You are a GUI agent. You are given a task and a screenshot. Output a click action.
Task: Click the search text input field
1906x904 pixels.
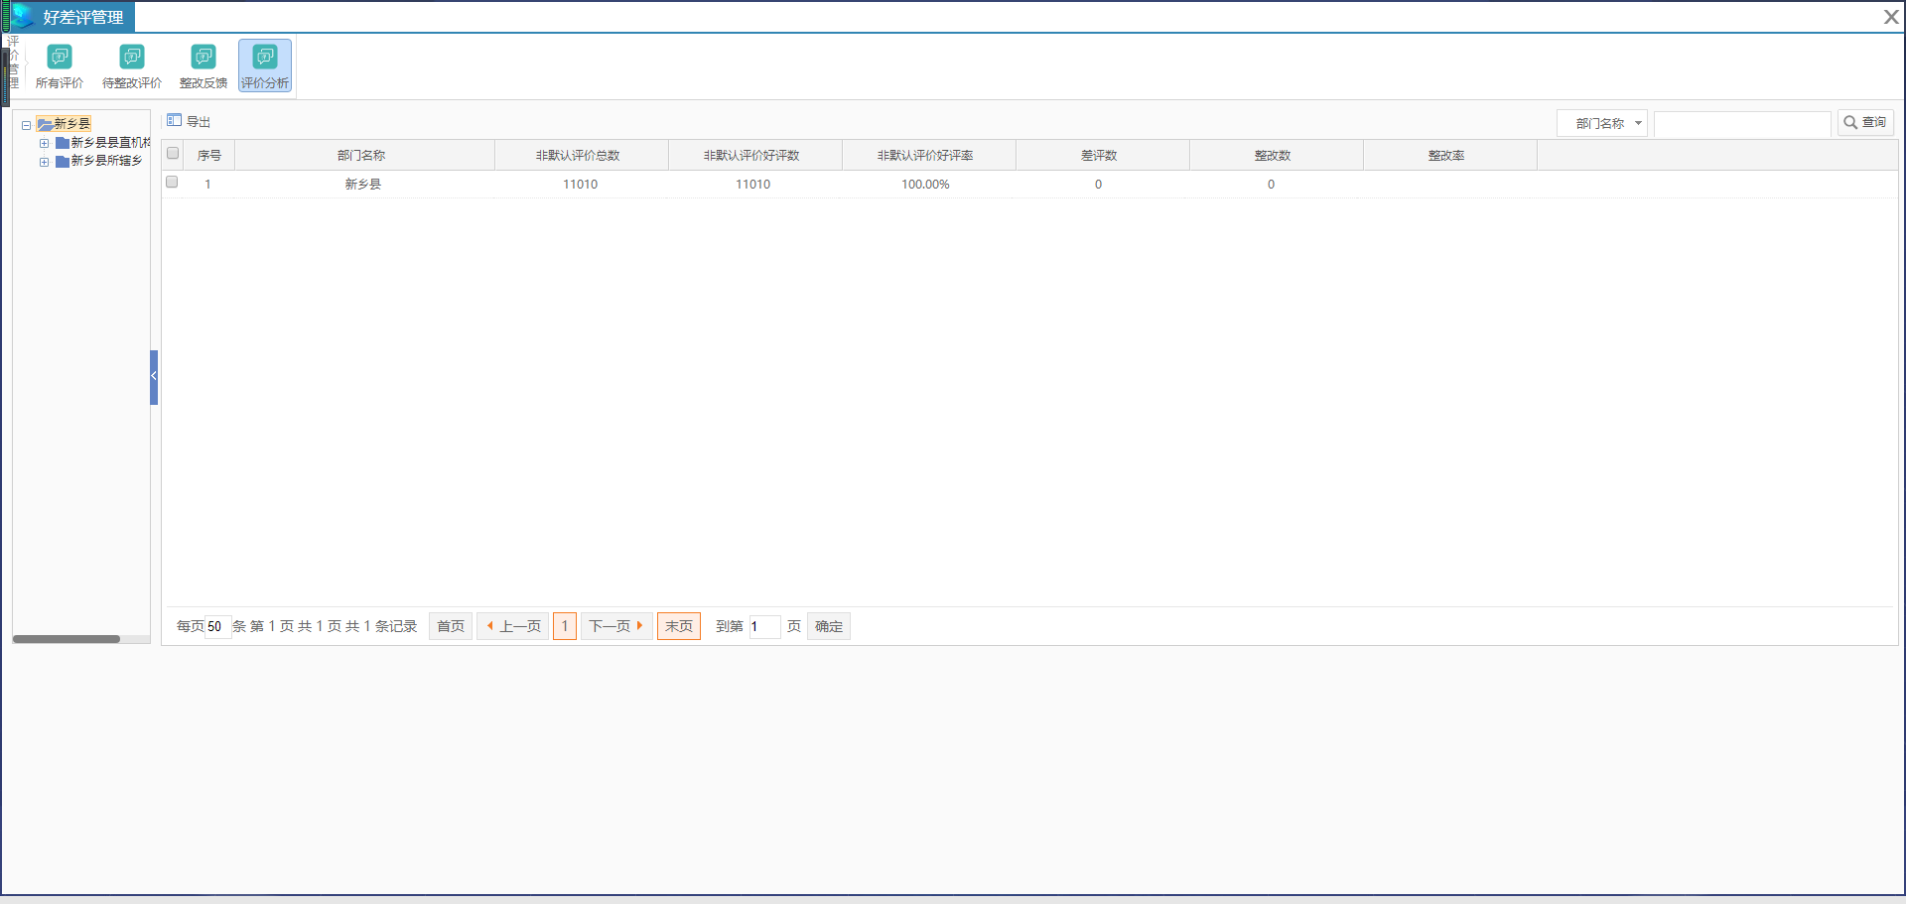[x=1741, y=123]
